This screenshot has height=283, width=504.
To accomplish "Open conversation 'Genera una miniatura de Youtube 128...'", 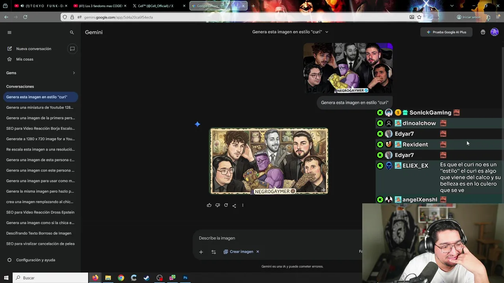I will tap(40, 107).
